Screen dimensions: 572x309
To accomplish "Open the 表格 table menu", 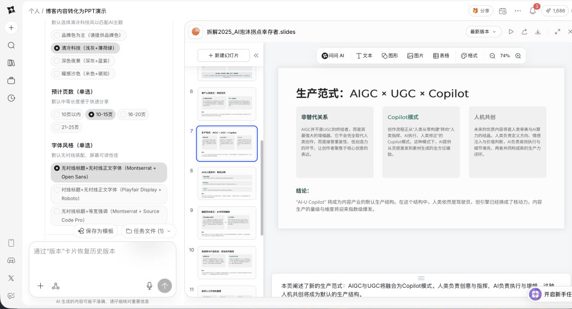I will click(x=441, y=56).
